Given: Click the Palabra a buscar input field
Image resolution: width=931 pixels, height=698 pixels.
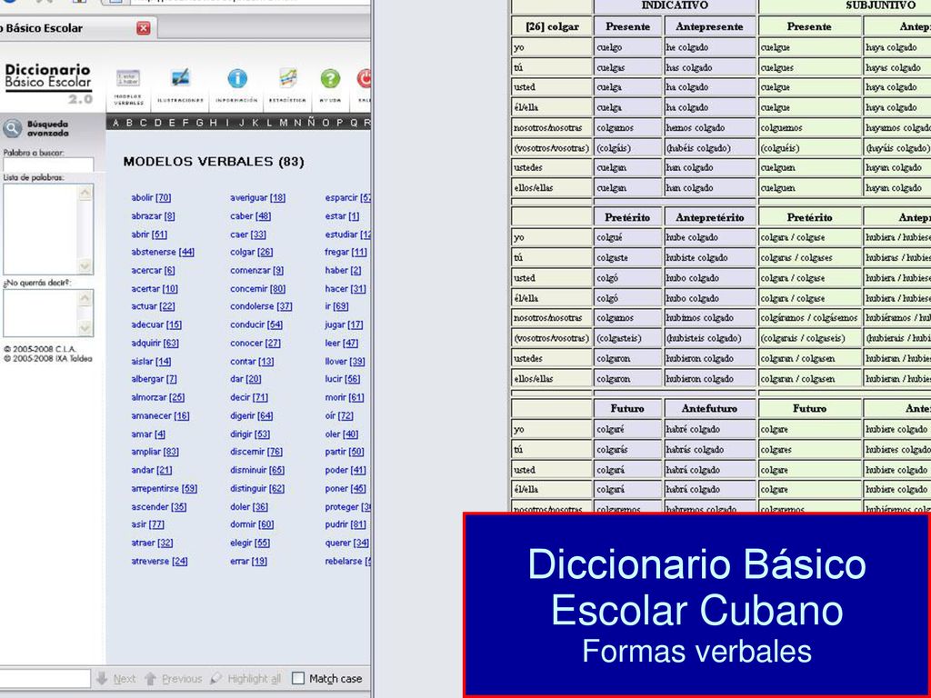Looking at the screenshot, I should pyautogui.click(x=48, y=165).
